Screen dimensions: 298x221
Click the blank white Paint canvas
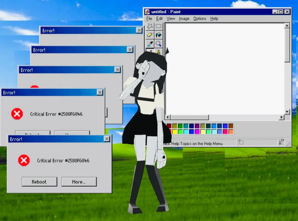coord(225,69)
